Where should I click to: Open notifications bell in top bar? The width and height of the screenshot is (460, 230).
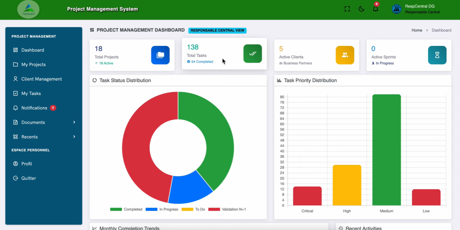coord(376,9)
